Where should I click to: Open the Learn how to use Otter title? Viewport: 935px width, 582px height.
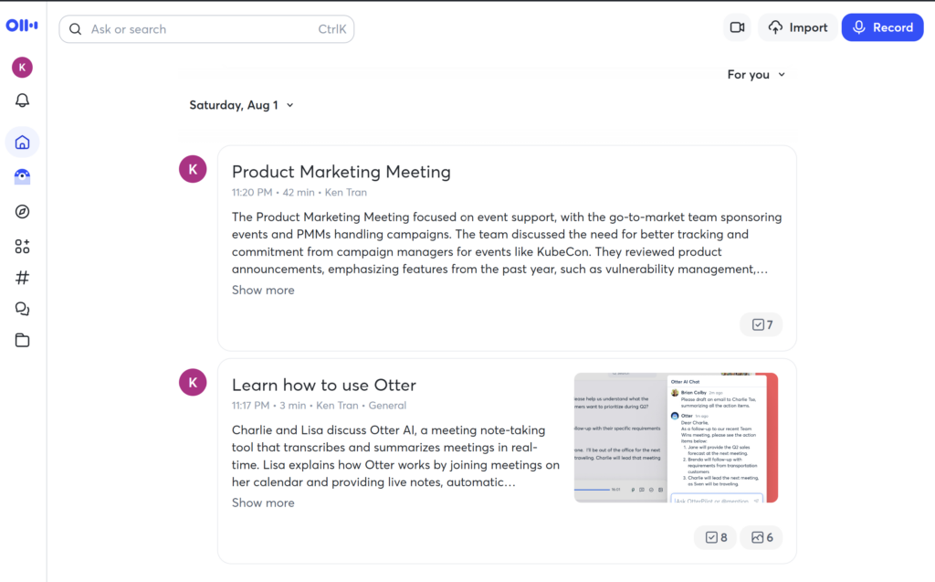[324, 385]
